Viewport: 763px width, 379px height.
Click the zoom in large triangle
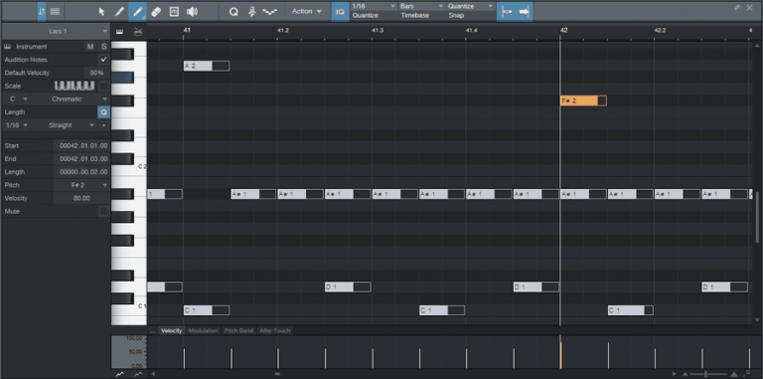[734, 374]
